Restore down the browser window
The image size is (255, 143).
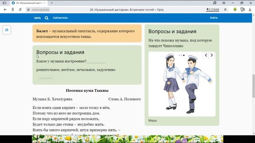coord(242,3)
